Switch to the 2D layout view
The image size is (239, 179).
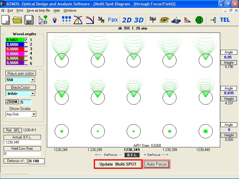pos(127,20)
